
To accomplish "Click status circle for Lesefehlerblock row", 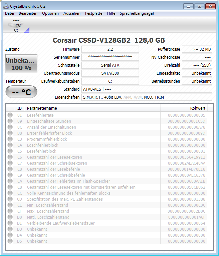I will (x=10, y=151).
